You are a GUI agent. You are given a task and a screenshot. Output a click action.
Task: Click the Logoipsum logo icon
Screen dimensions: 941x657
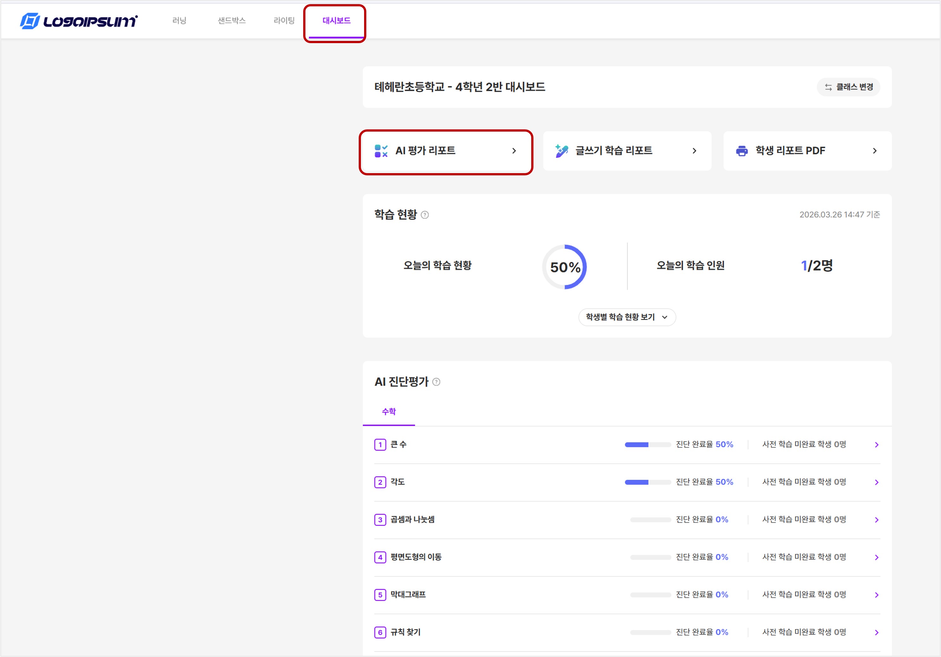(x=30, y=21)
